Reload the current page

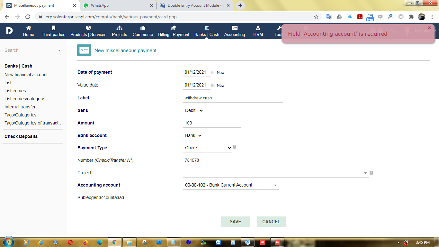point(28,17)
